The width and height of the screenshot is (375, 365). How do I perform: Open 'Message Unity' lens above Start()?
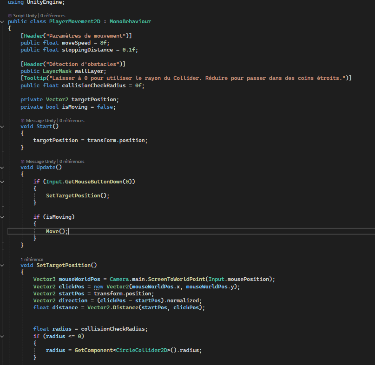40,120
